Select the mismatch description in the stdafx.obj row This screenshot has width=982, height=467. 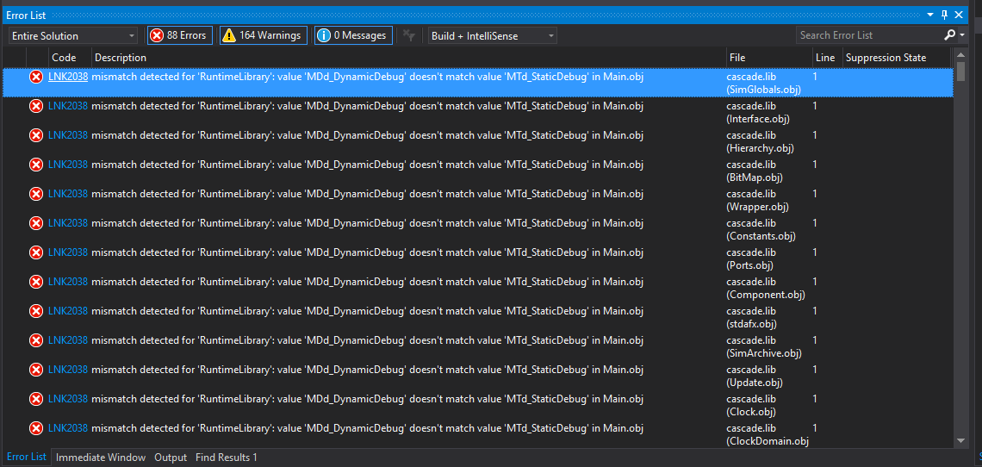(x=368, y=310)
